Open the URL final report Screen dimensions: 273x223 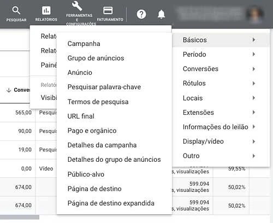[x=114, y=116]
